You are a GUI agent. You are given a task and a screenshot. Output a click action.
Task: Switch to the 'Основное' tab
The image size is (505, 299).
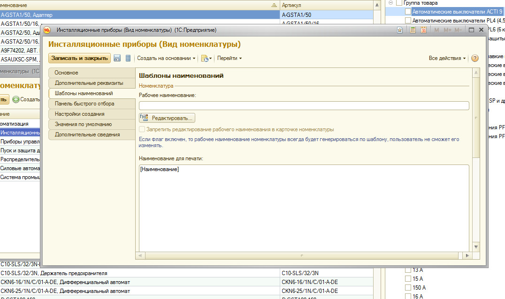coord(66,73)
